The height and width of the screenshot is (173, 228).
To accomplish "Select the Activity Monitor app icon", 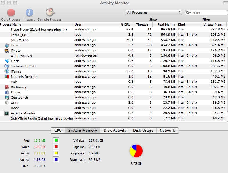I will click(x=7, y=113).
